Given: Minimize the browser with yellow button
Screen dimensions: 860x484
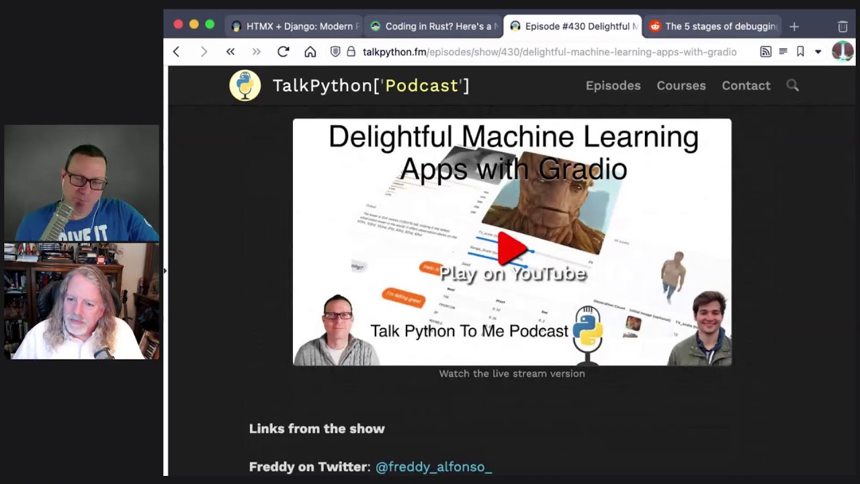Looking at the screenshot, I should pos(193,24).
